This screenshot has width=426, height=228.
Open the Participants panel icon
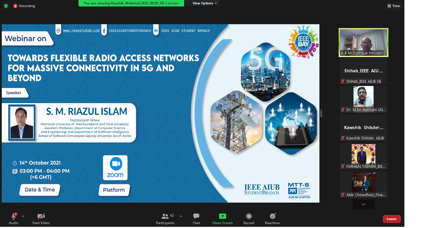(165, 216)
